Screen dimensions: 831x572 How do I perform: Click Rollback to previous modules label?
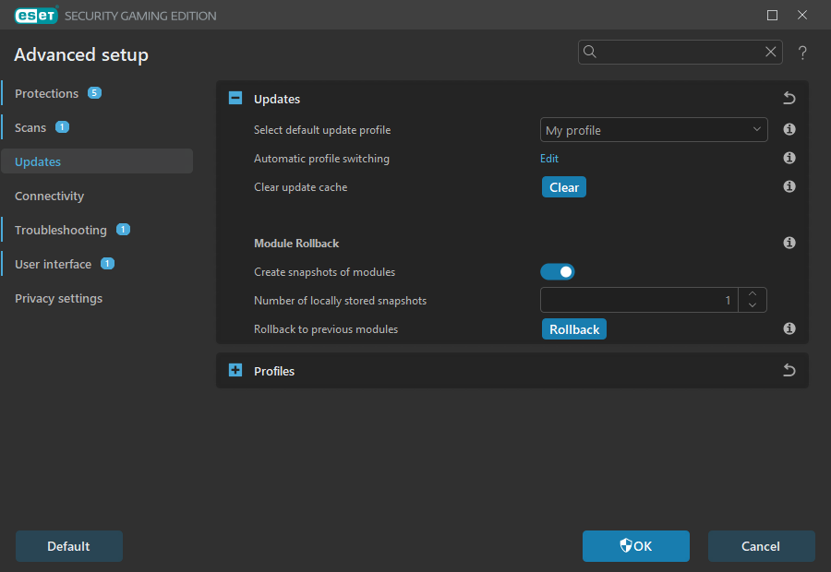pyautogui.click(x=326, y=328)
